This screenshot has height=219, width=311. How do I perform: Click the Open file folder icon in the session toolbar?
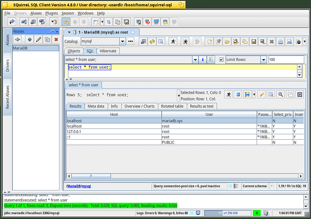[227, 41]
